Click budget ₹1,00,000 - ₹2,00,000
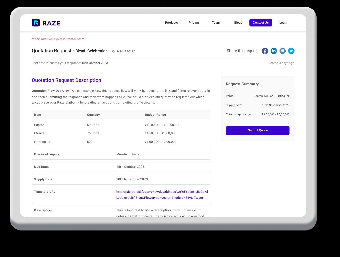Viewport: 340px width, 257px height. tap(161, 142)
